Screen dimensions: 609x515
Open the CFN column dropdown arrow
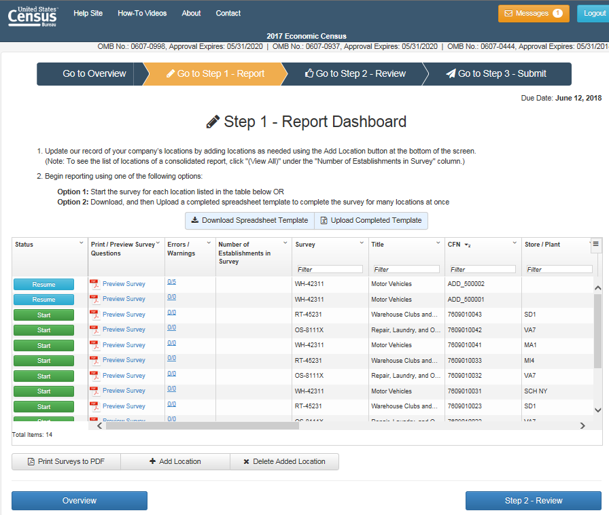pos(515,243)
